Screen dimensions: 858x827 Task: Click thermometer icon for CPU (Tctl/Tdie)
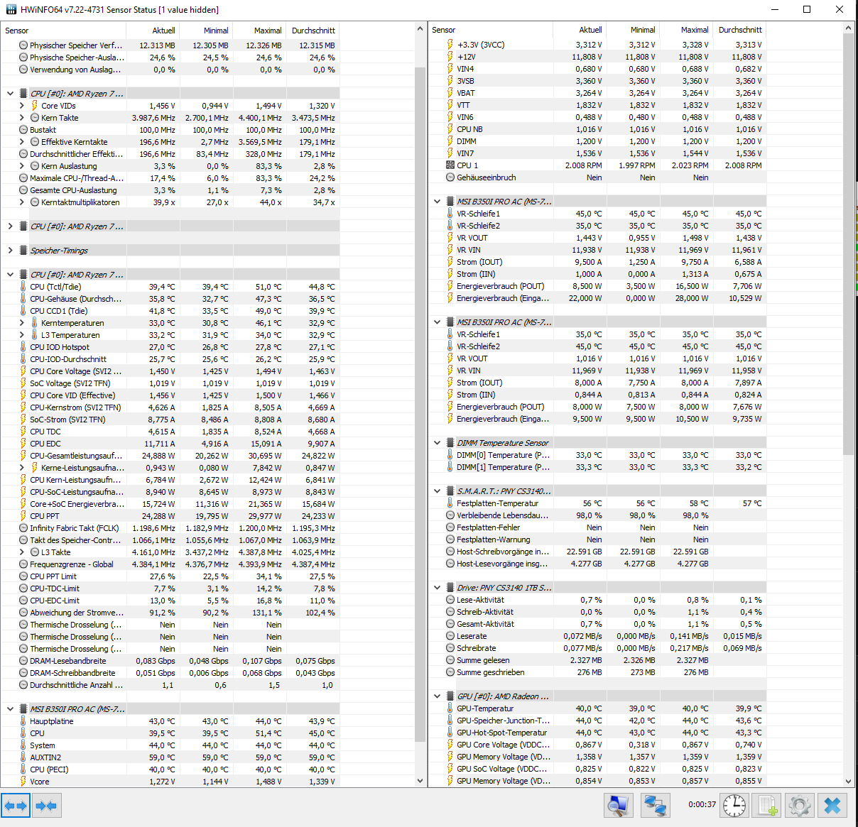[x=23, y=287]
